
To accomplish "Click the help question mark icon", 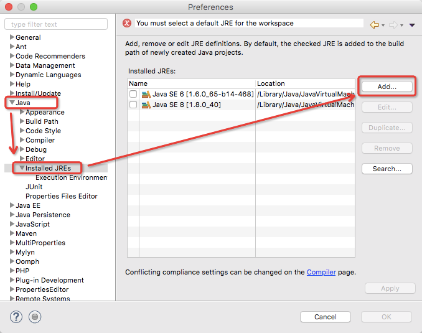I will (16, 317).
